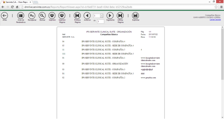Open the Buscar search tool
The image size is (224, 119).
tap(42, 15)
